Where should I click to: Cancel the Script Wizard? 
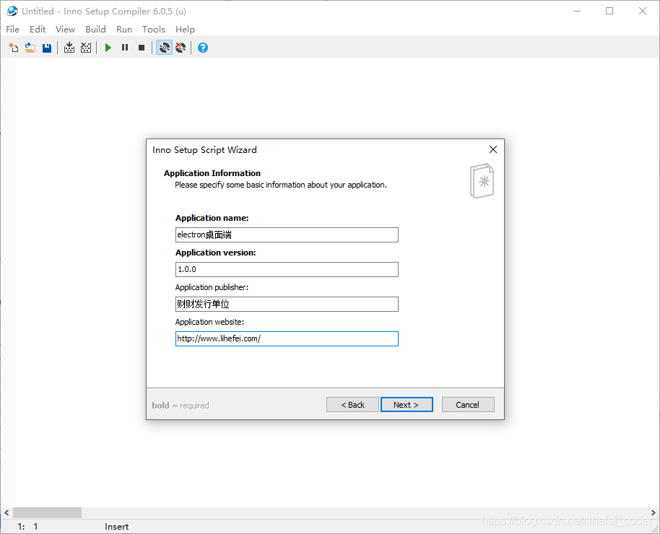468,405
